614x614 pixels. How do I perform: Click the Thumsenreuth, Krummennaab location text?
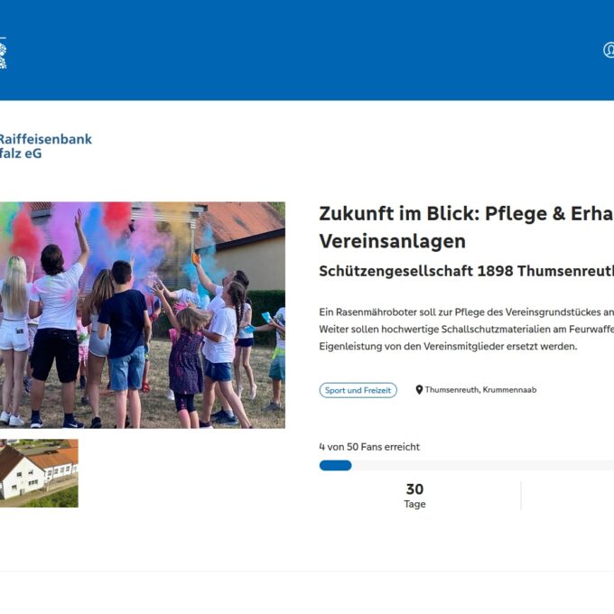coord(480,390)
